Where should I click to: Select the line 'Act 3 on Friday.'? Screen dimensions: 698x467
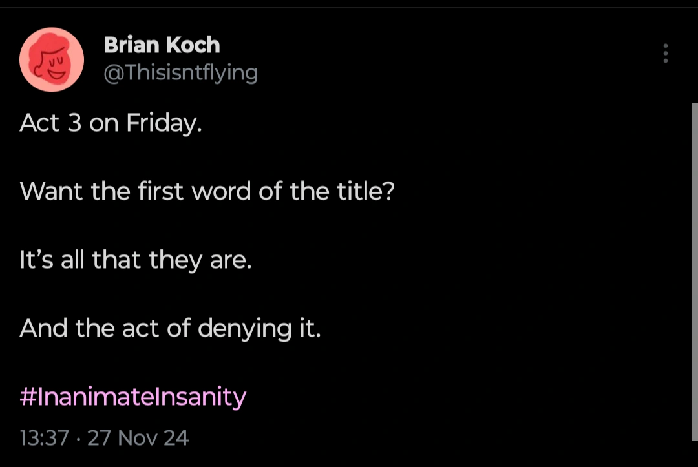pyautogui.click(x=110, y=123)
